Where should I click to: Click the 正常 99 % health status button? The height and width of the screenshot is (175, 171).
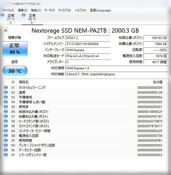pyautogui.click(x=15, y=49)
